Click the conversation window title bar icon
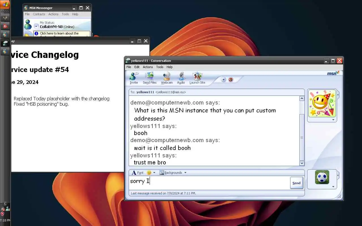 click(x=128, y=61)
